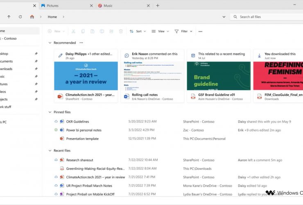
Task: Open the Sort dropdown
Action: click(138, 31)
